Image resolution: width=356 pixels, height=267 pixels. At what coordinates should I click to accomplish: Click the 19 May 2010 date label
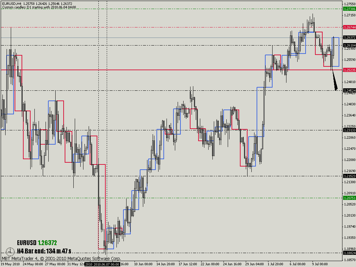11,264
